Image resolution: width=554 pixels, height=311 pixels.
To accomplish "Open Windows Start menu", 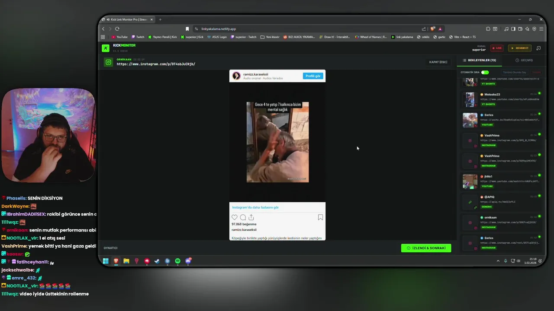I will 106,261.
